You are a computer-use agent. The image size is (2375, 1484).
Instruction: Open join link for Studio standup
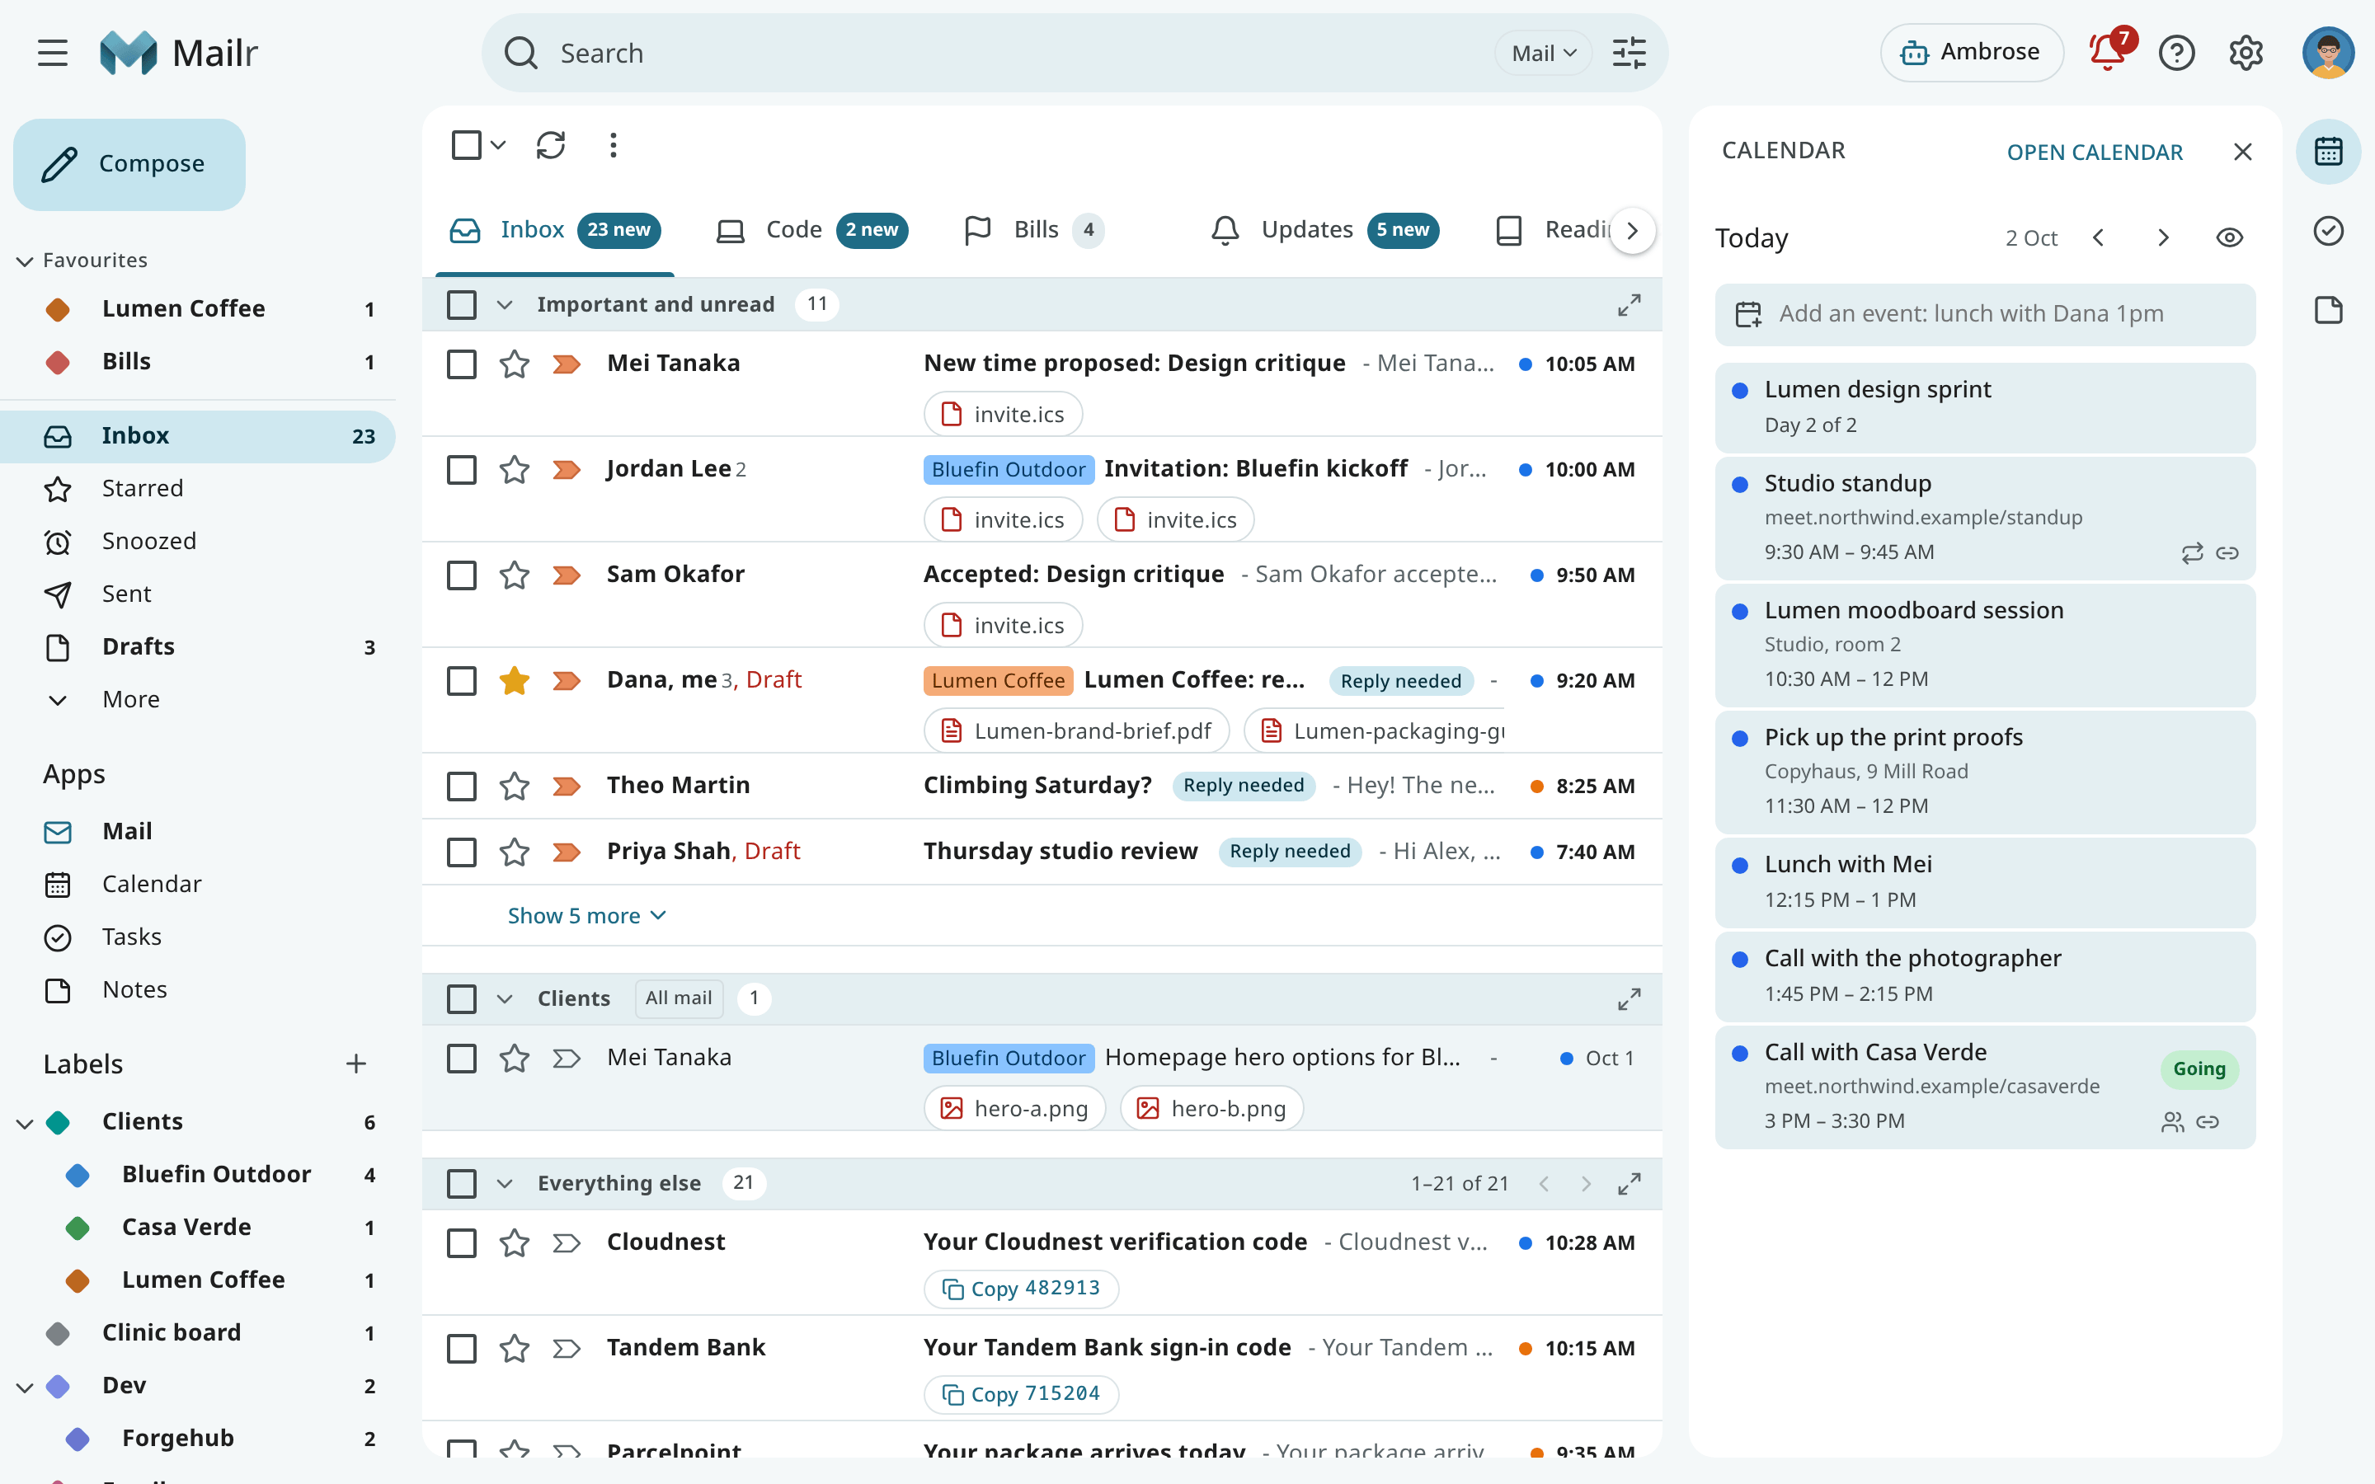coord(2227,552)
